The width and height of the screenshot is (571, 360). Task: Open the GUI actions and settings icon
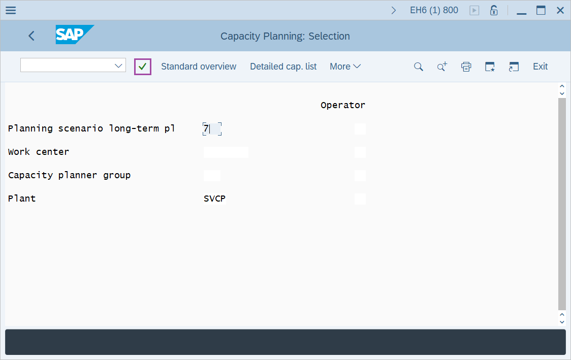click(x=514, y=67)
